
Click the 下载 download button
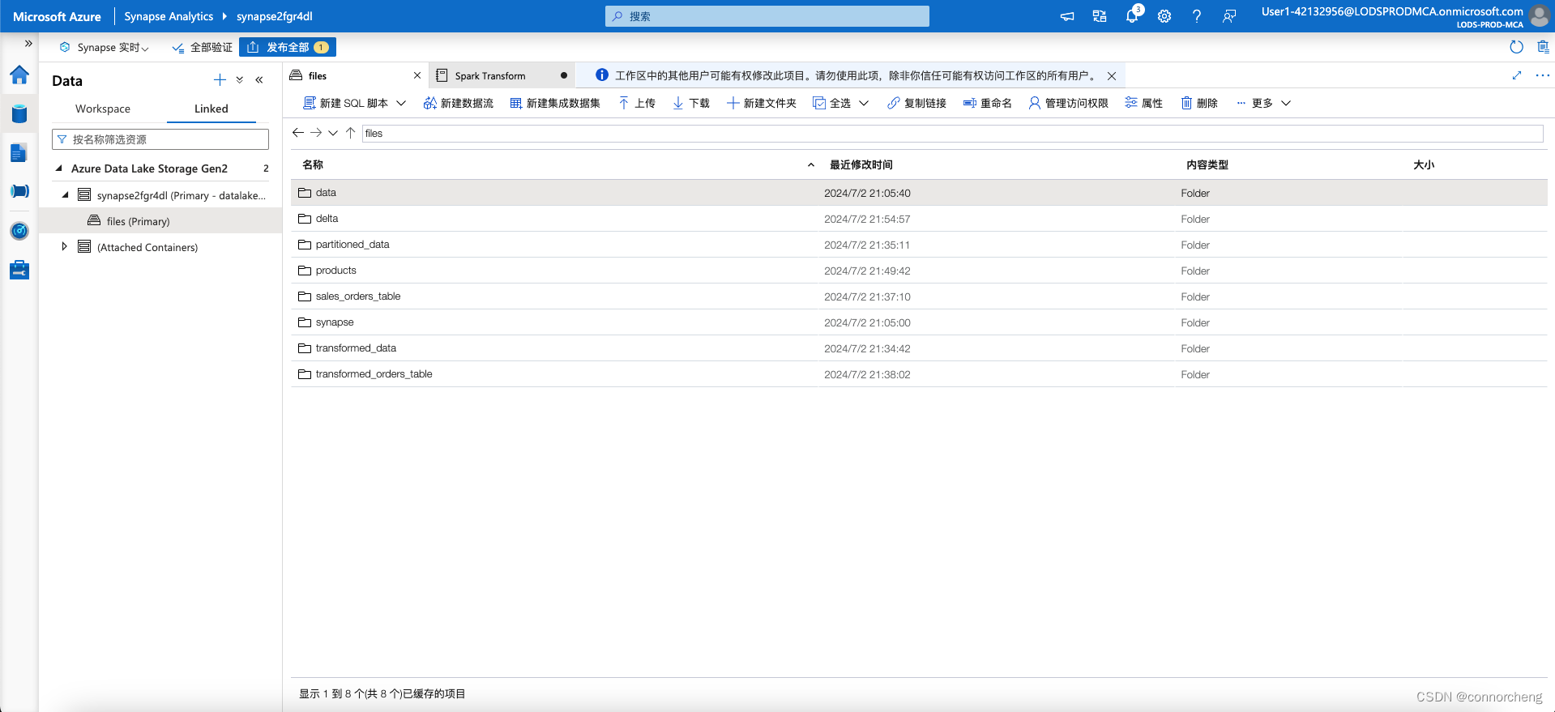tap(691, 103)
